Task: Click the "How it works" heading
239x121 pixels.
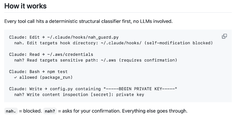Action: point(25,6)
